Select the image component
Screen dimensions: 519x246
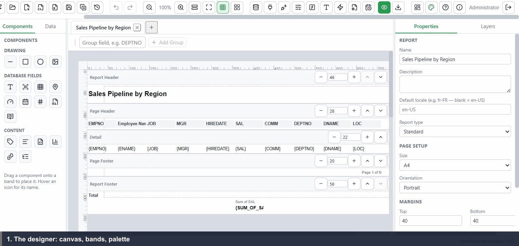55,62
